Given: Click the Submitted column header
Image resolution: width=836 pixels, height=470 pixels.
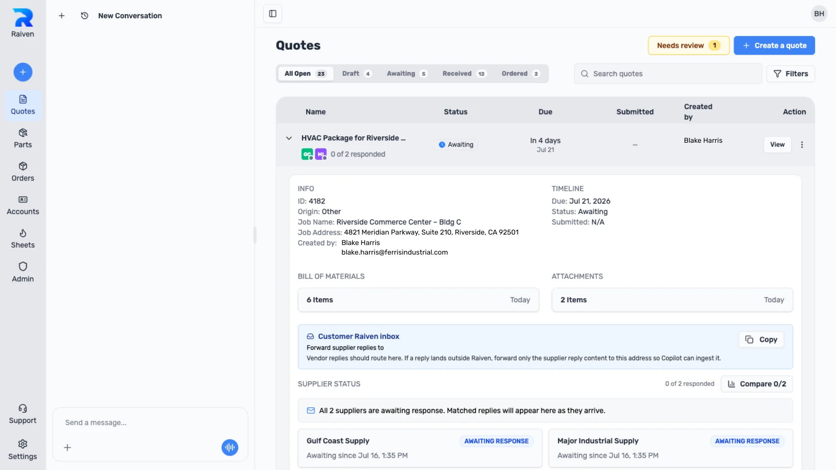Looking at the screenshot, I should (x=635, y=112).
